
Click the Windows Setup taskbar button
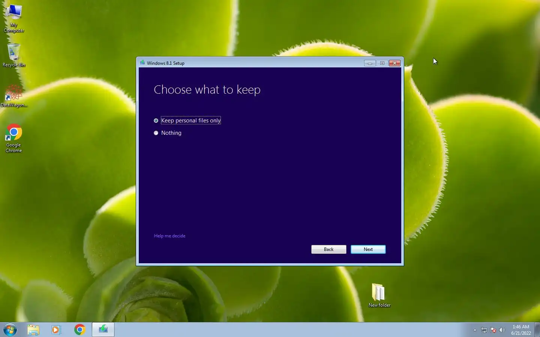[103, 330]
